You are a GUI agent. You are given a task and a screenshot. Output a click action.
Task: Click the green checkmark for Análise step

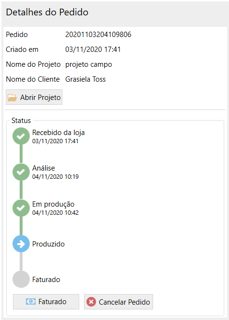coord(21,172)
